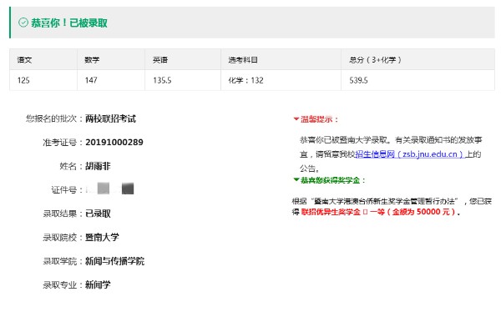Click the 新闻与传播学院 college text

click(x=114, y=261)
